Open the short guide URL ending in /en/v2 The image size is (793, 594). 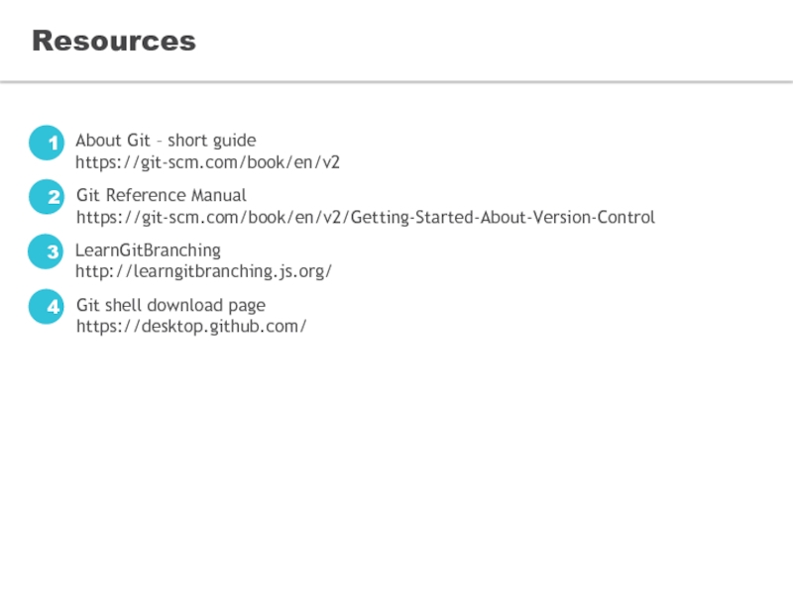click(x=207, y=162)
